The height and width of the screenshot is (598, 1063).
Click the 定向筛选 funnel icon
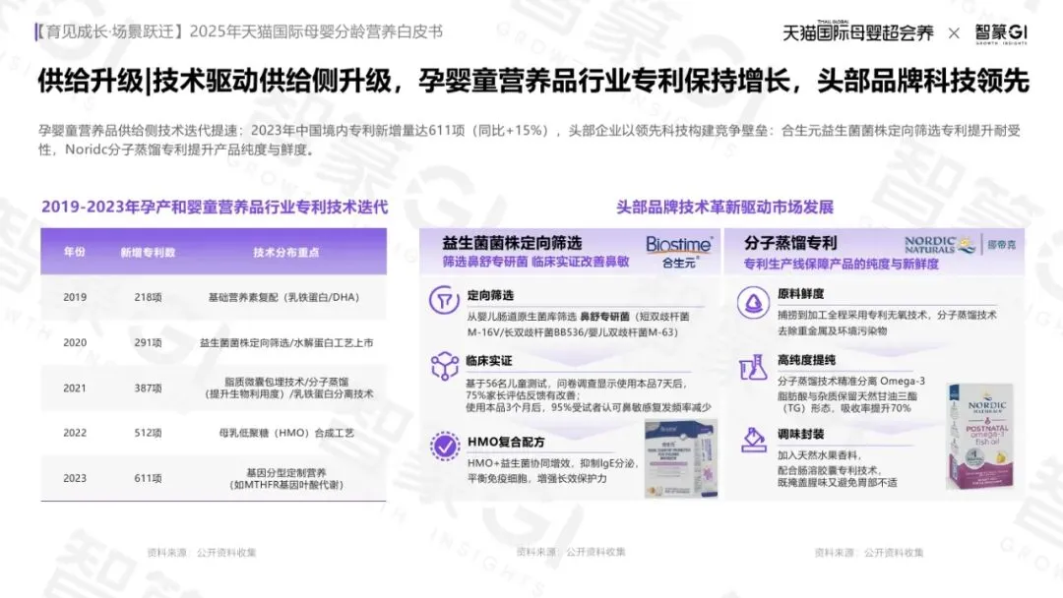pos(444,299)
